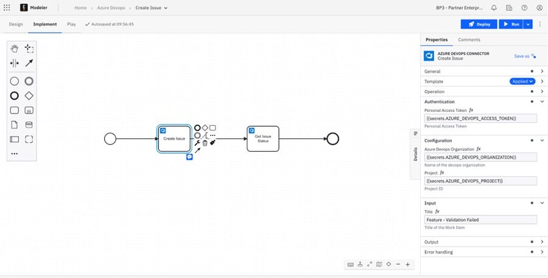
Task: Open the kebab menu next to Run
Action: click(540, 24)
